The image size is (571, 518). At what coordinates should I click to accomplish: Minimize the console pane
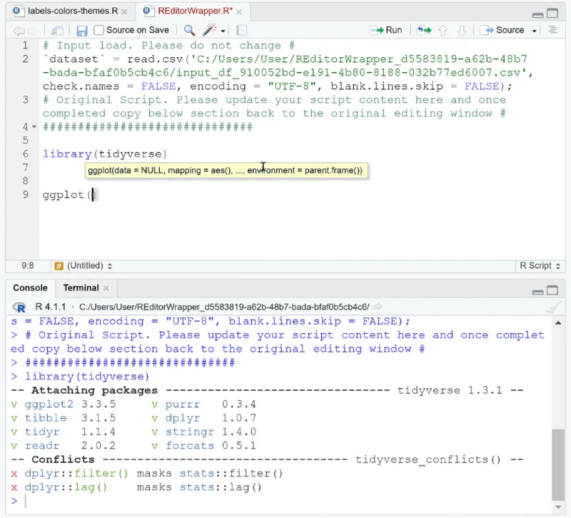[537, 292]
